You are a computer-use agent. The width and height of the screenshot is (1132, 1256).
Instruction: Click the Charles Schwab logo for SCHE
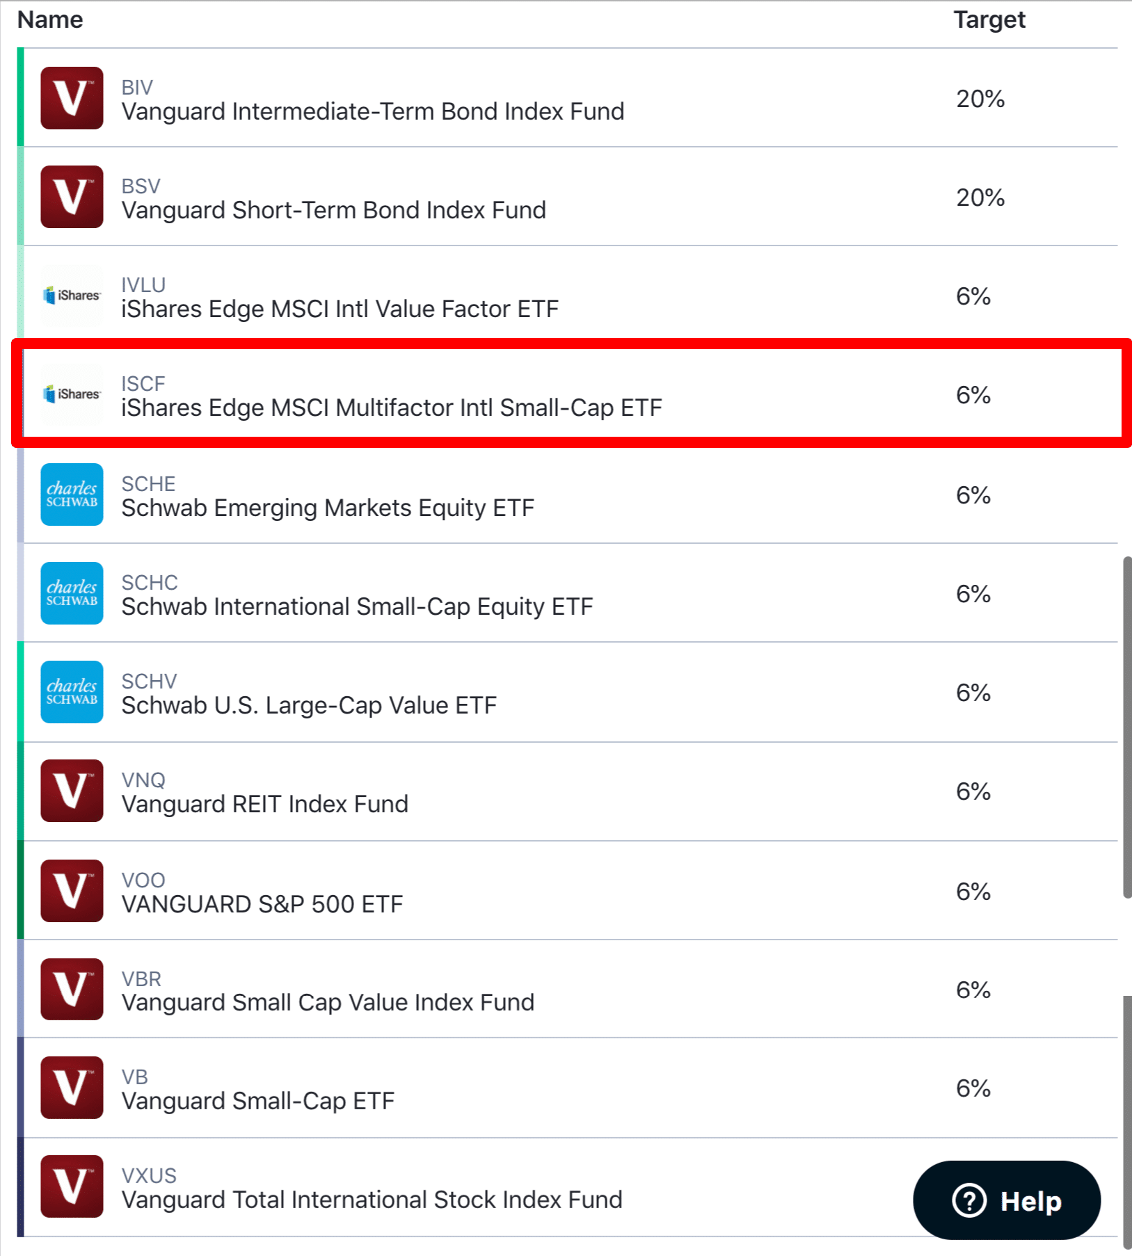click(x=72, y=494)
